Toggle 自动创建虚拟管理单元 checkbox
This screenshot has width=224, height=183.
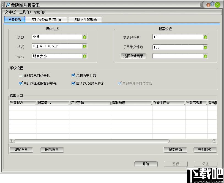click(x=21, y=84)
